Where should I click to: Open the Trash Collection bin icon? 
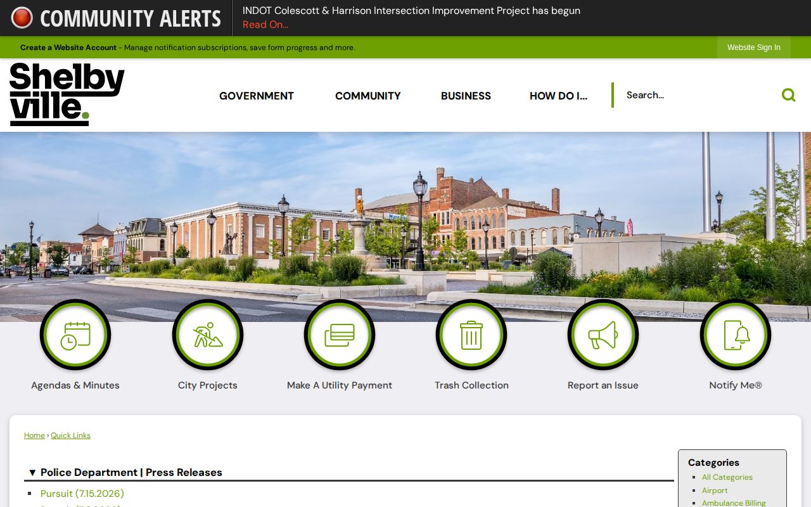coord(471,335)
